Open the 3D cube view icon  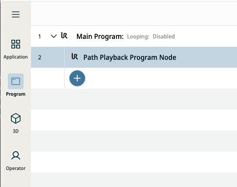tap(16, 118)
